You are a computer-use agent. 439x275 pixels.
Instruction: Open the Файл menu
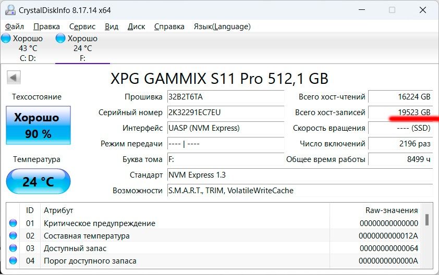(15, 27)
